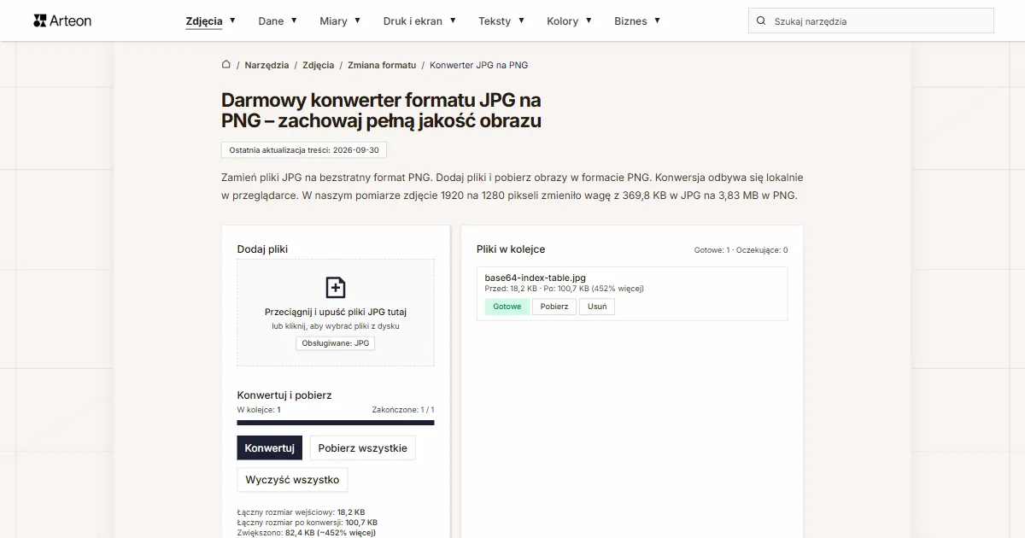Expand the Dane menu arrow

pos(294,20)
